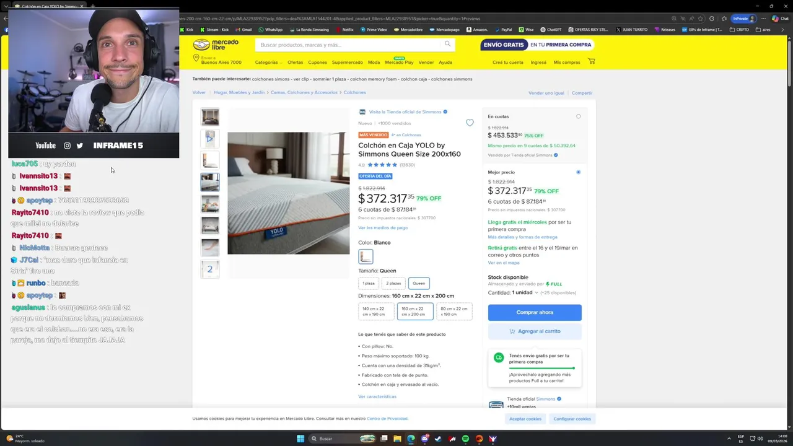Open the Ver los medios de pago link
793x446 pixels.
click(x=383, y=228)
